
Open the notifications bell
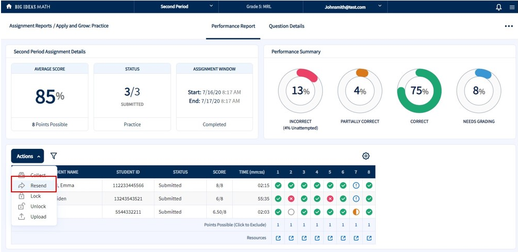point(499,7)
